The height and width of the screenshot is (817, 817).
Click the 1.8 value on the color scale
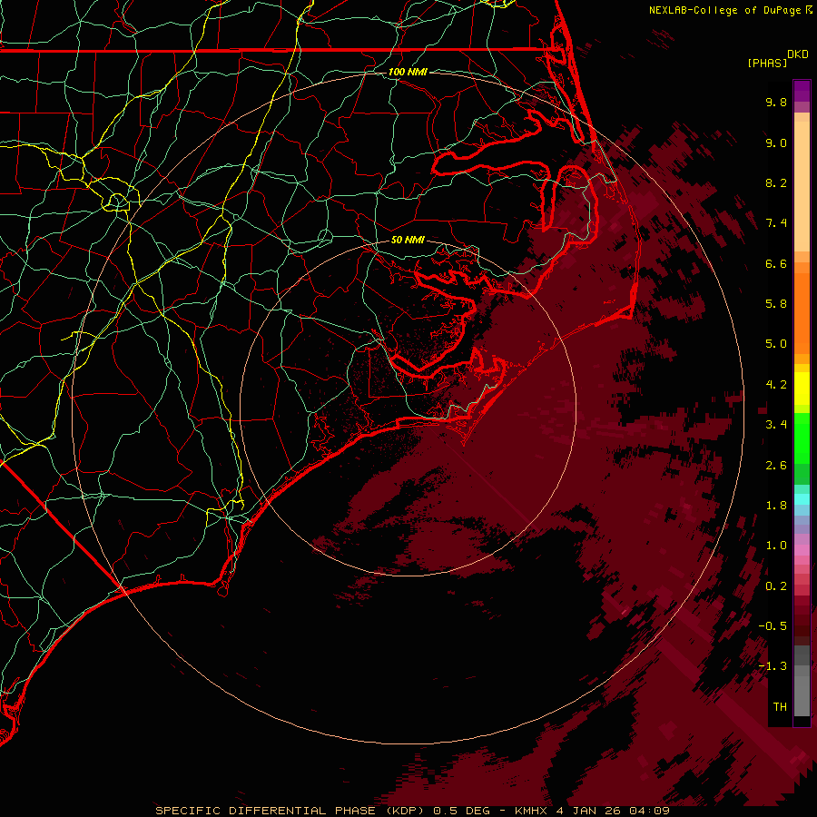tap(776, 506)
